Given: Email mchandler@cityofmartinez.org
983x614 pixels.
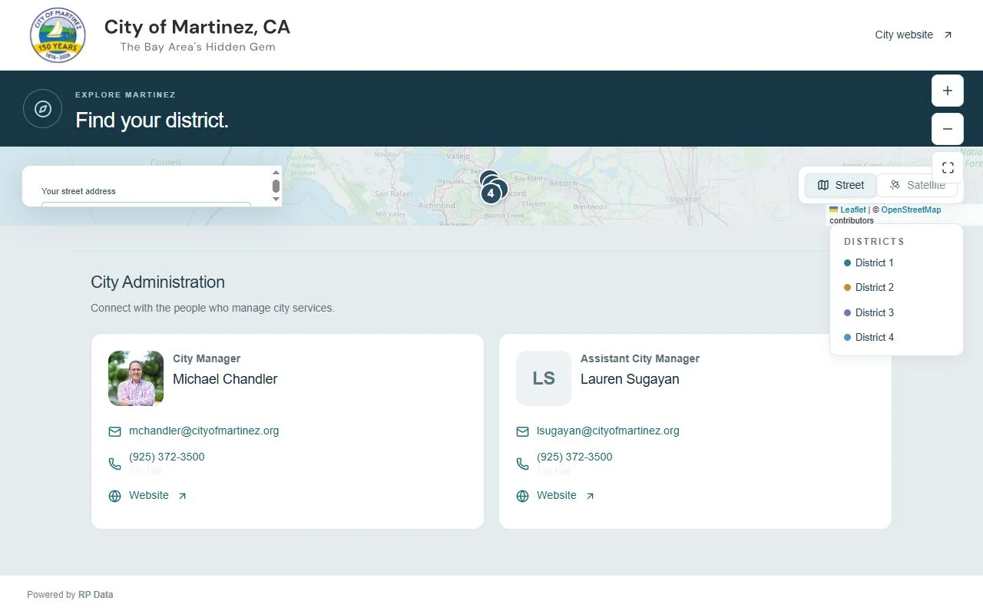Looking at the screenshot, I should point(204,431).
